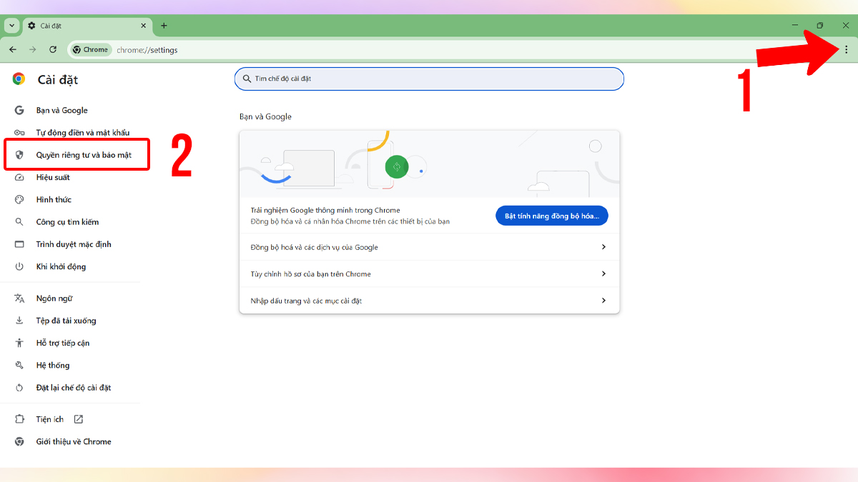Click the browser back arrow
The width and height of the screenshot is (858, 482).
[x=13, y=50]
